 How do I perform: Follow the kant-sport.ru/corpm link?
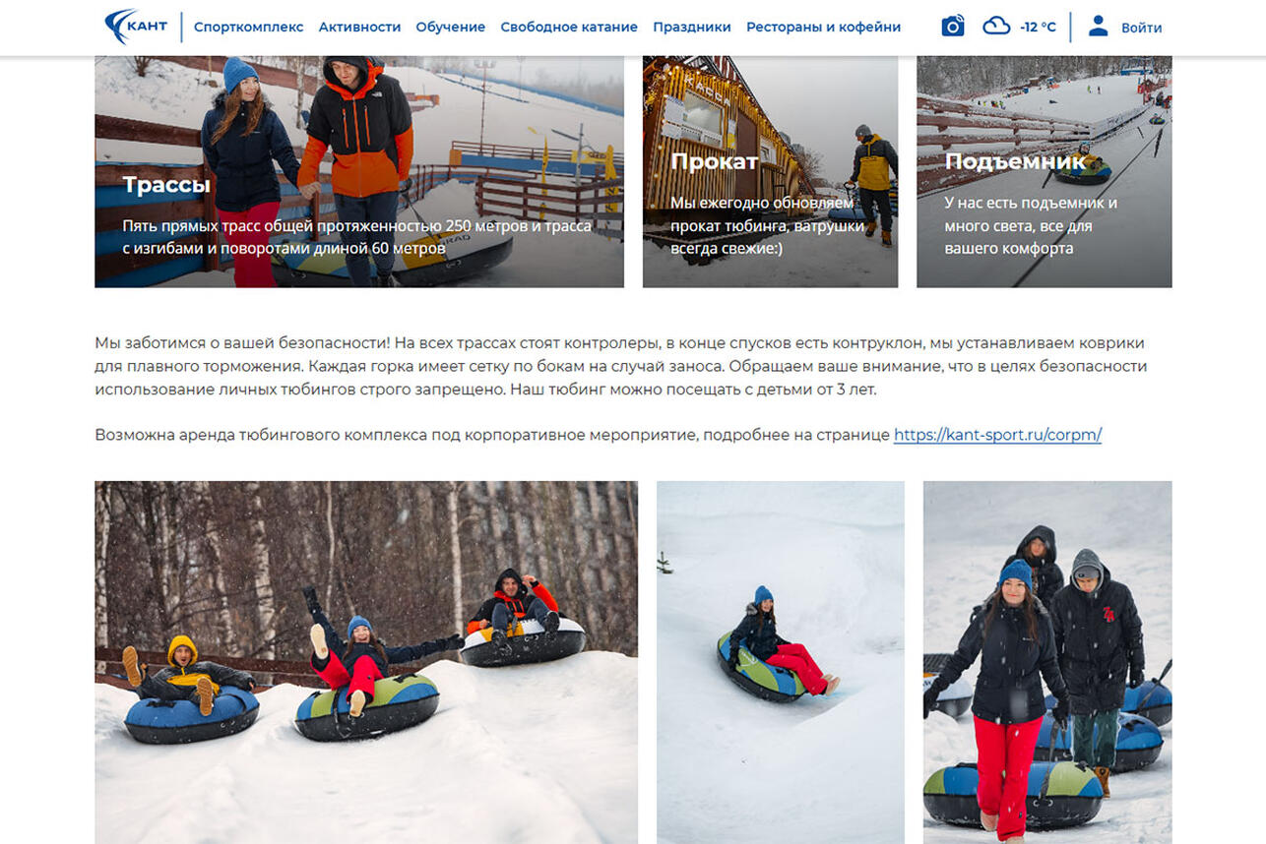pos(997,435)
